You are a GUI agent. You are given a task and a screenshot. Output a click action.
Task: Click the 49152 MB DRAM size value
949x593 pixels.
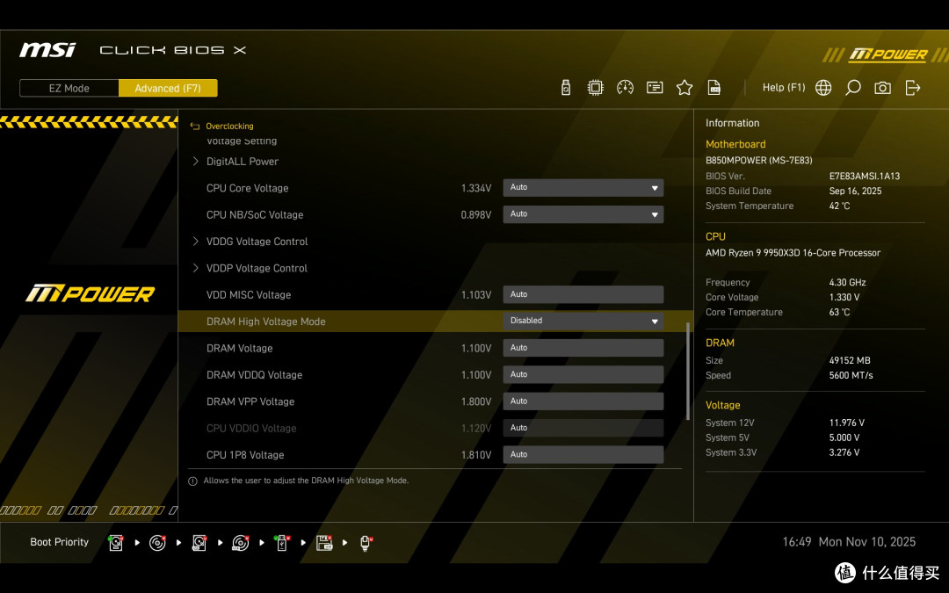click(x=850, y=361)
